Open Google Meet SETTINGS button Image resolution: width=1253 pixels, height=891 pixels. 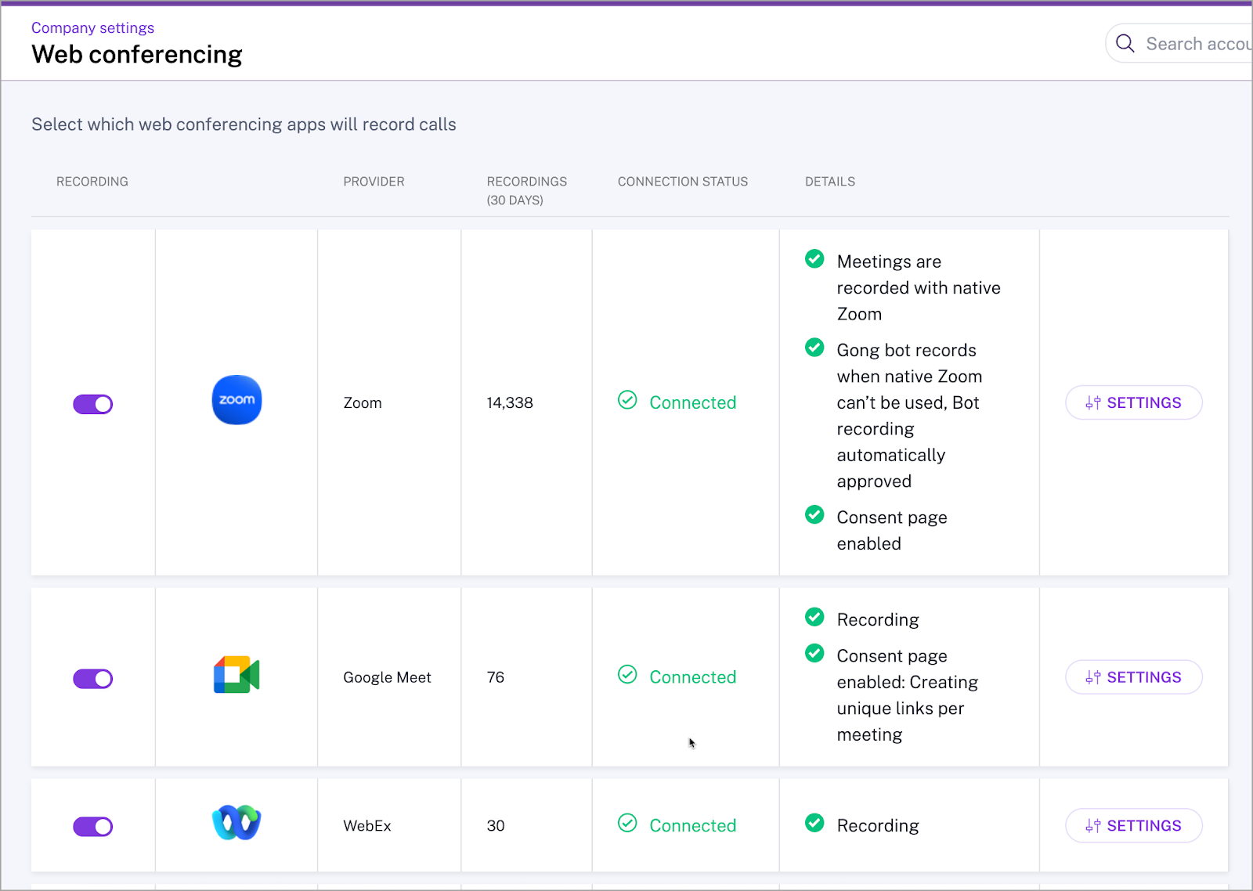point(1134,677)
